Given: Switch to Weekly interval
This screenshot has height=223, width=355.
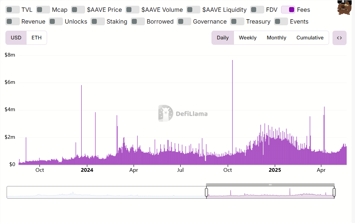Looking at the screenshot, I should (248, 38).
